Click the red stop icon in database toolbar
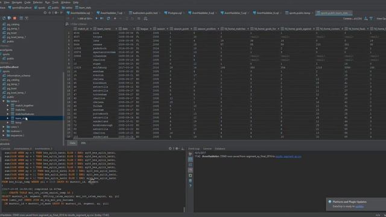This screenshot has height=217, width=386. click(14, 18)
